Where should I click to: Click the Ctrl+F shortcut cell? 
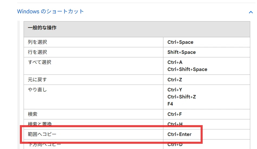(x=207, y=114)
